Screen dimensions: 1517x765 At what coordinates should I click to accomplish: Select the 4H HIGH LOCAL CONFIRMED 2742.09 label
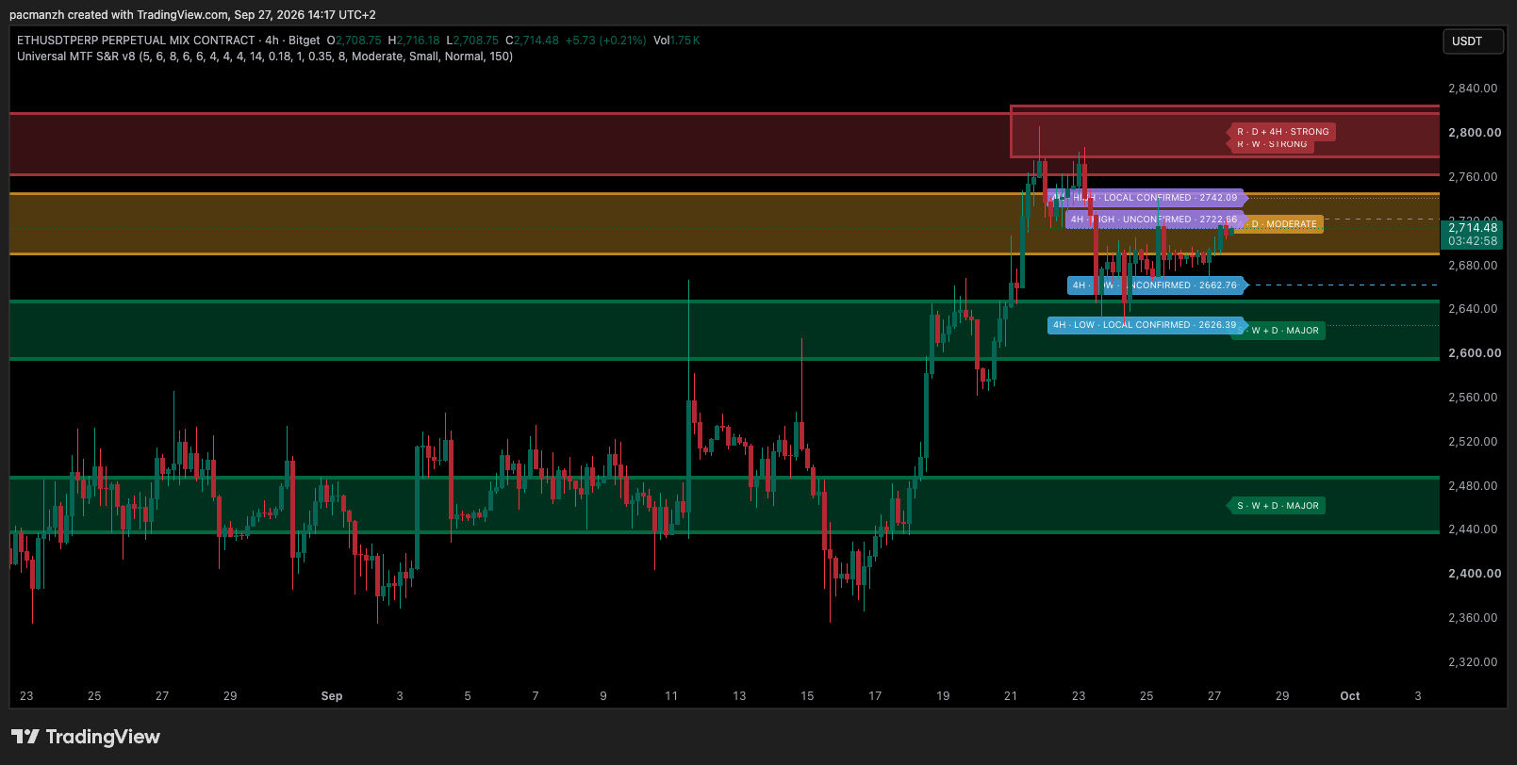tap(1146, 198)
